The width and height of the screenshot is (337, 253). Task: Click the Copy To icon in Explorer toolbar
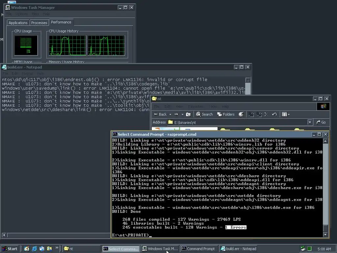coord(259,114)
